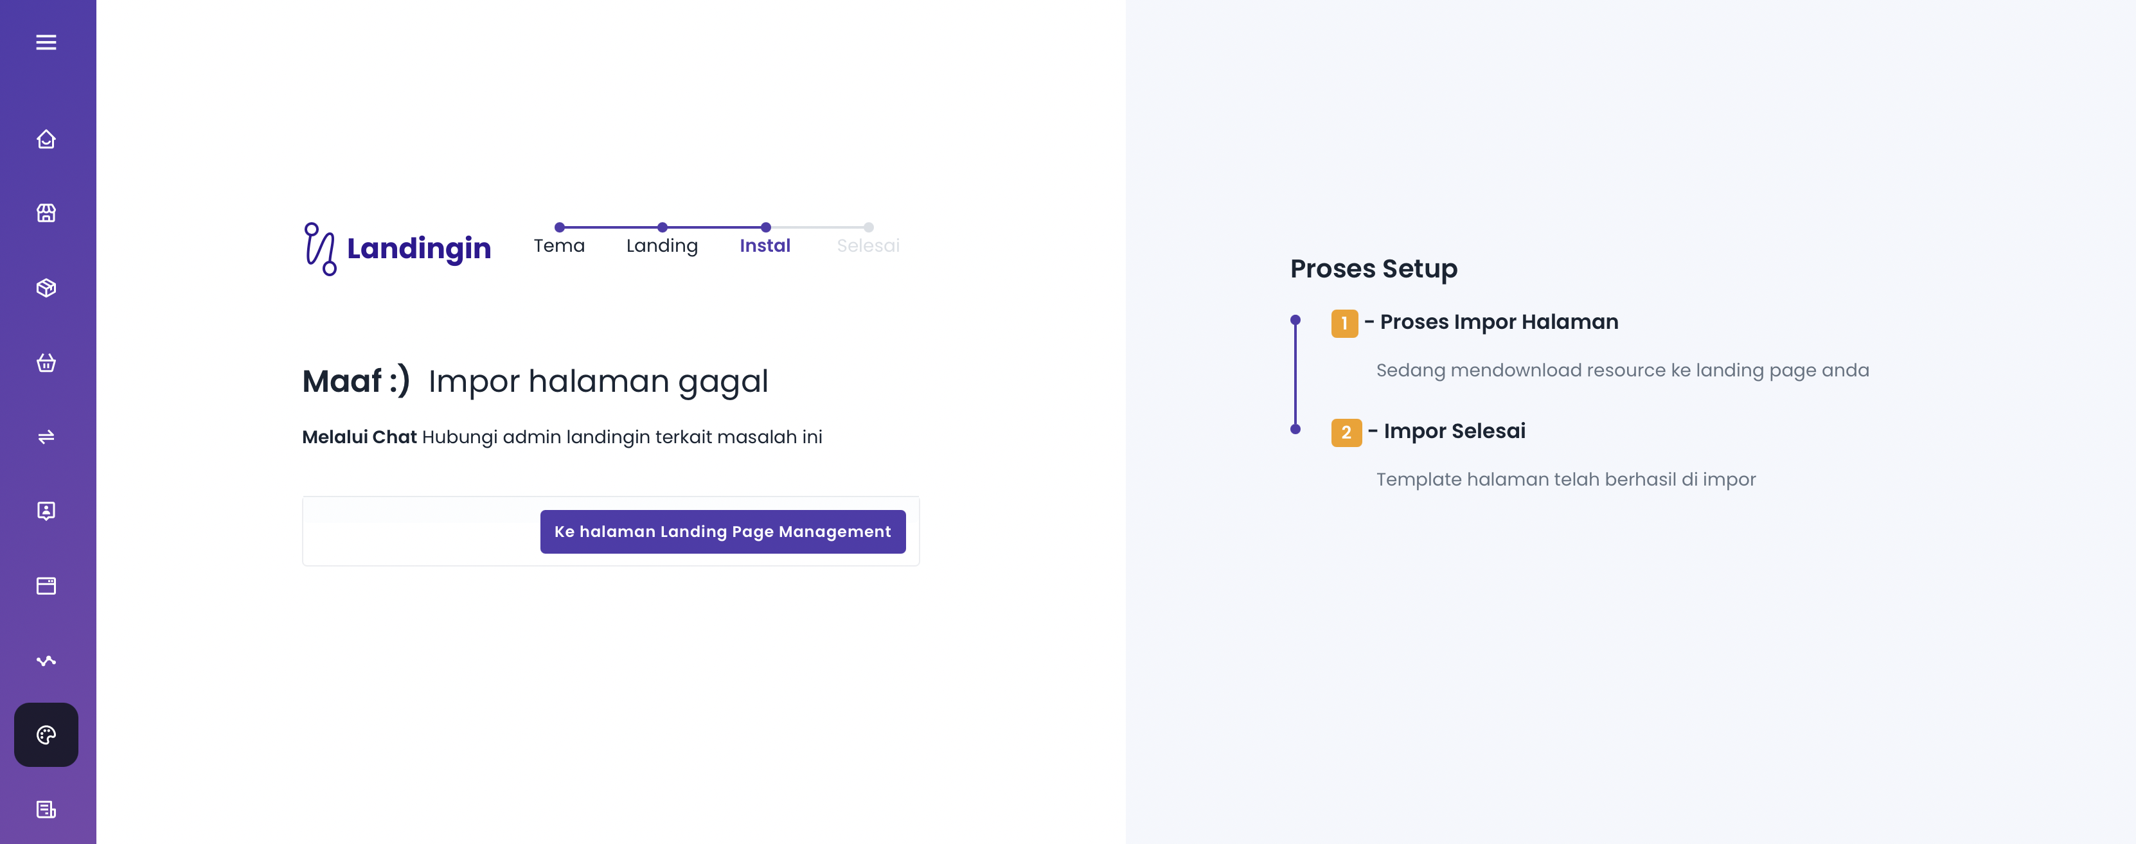This screenshot has height=844, width=2136.
Task: Open the shopping basket icon in the sidebar
Action: tap(46, 362)
